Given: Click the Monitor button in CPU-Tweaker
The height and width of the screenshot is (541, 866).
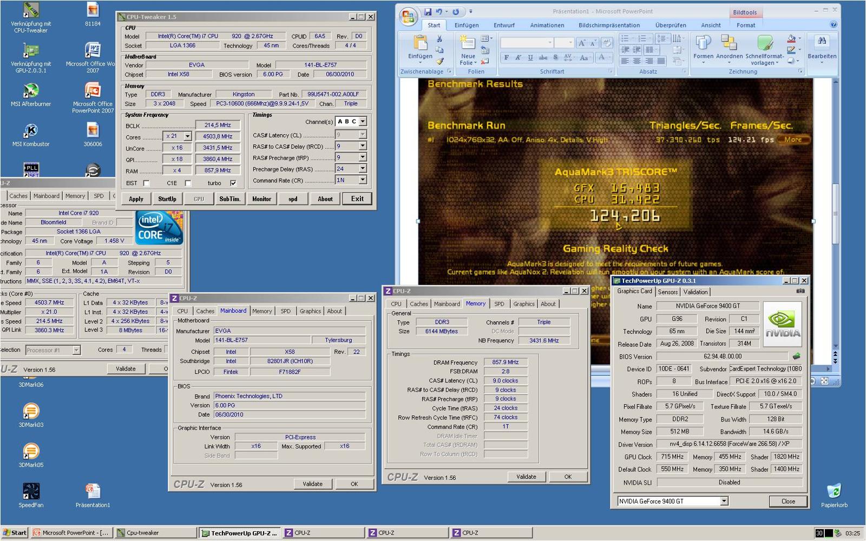Looking at the screenshot, I should click(x=261, y=199).
